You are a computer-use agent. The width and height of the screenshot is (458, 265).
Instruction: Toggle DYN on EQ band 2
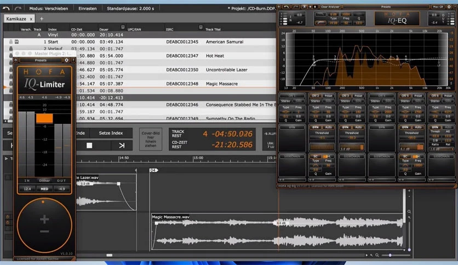316,127
